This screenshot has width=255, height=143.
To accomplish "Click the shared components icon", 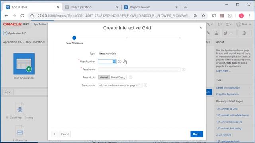I will (216, 33).
